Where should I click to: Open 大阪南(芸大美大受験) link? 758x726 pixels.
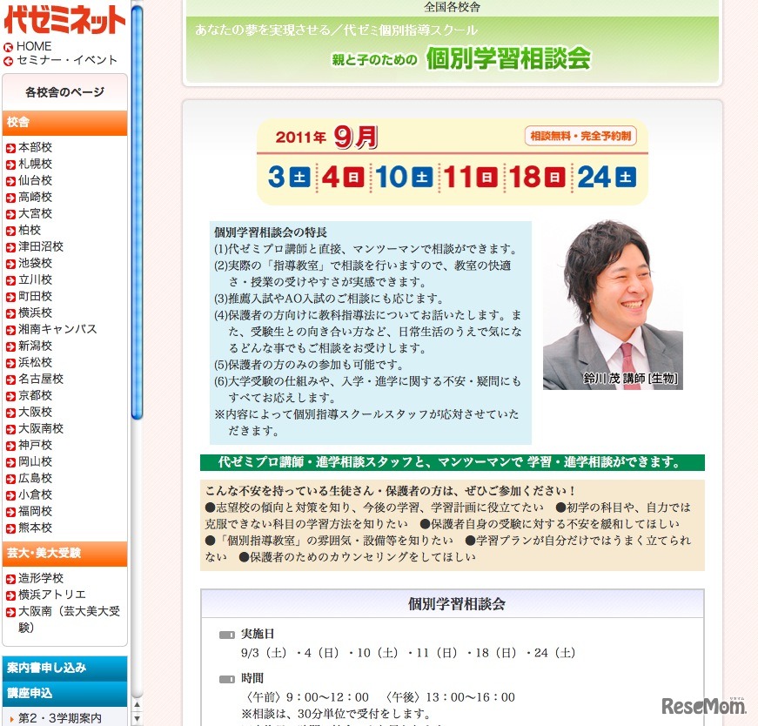click(69, 619)
